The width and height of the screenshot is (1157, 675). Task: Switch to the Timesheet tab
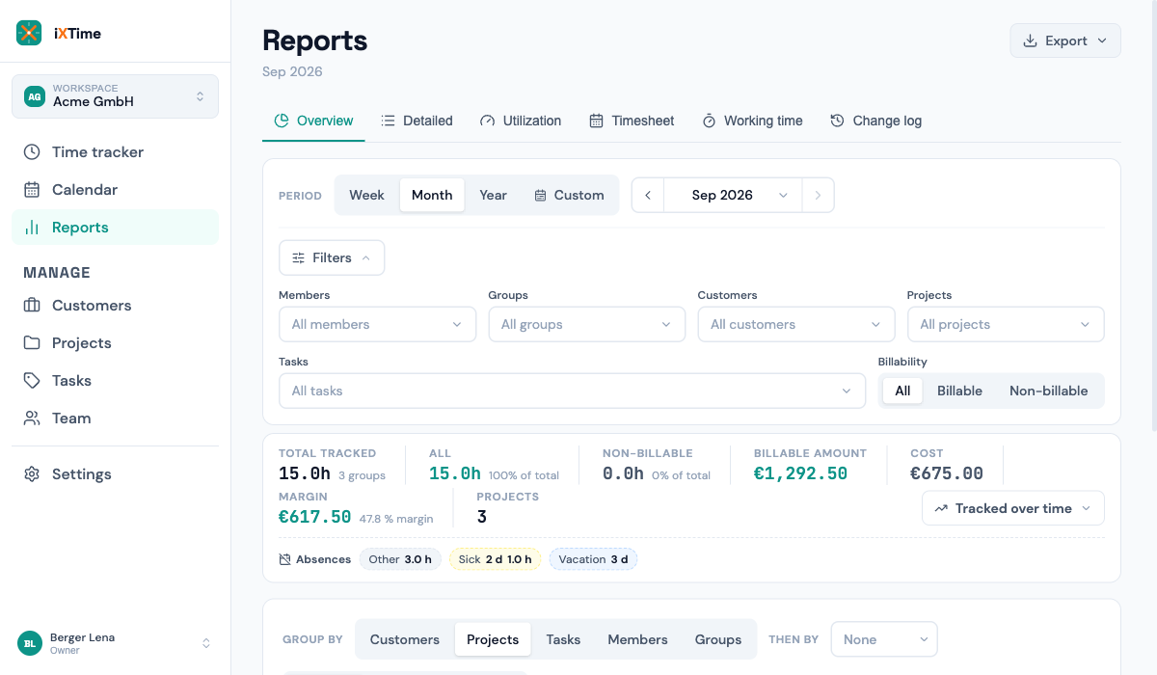pos(632,121)
